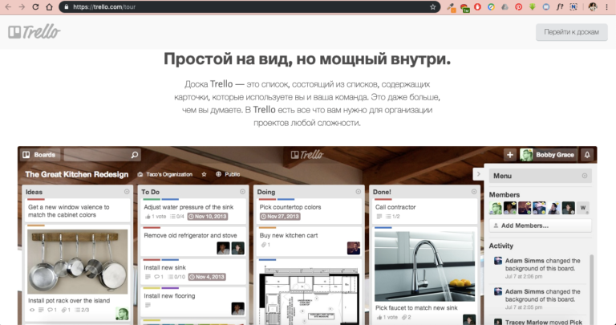This screenshot has width=616, height=325.
Task: Open Bobby Grace user menu
Action: (549, 155)
